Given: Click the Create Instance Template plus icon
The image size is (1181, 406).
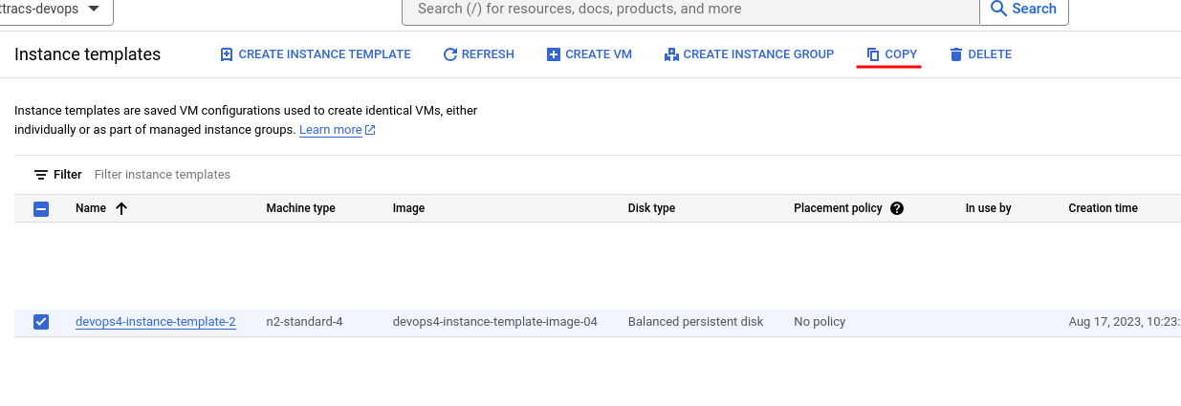Looking at the screenshot, I should pyautogui.click(x=227, y=54).
